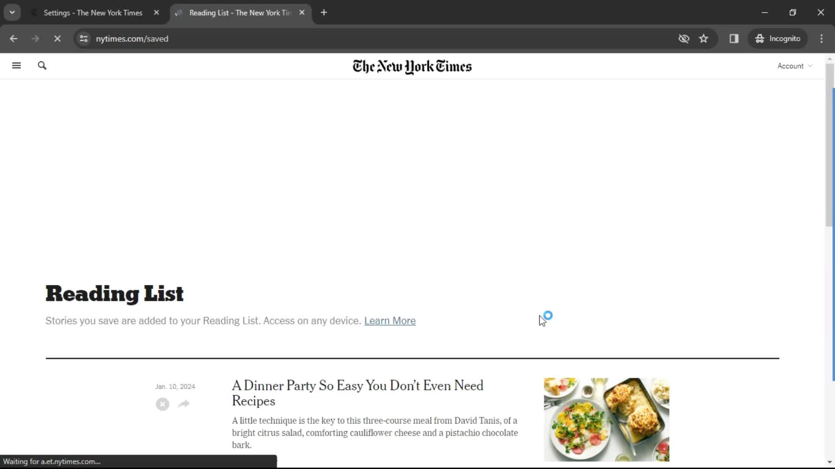
Task: Click the browser bookmark star icon
Action: point(704,38)
